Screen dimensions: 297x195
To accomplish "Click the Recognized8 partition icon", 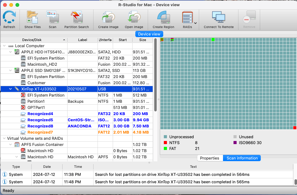I will coord(23,126).
